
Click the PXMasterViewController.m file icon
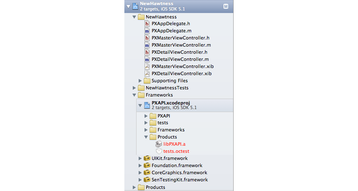147,45
